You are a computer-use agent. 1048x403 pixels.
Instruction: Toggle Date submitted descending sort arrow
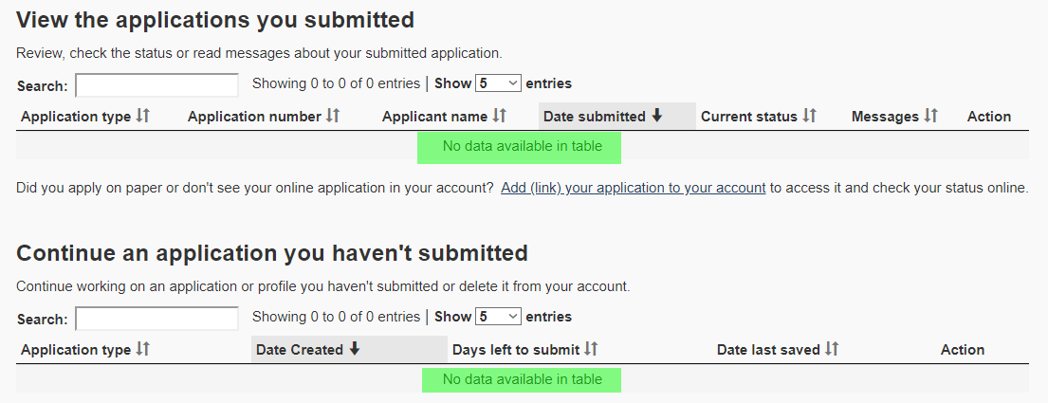(656, 116)
